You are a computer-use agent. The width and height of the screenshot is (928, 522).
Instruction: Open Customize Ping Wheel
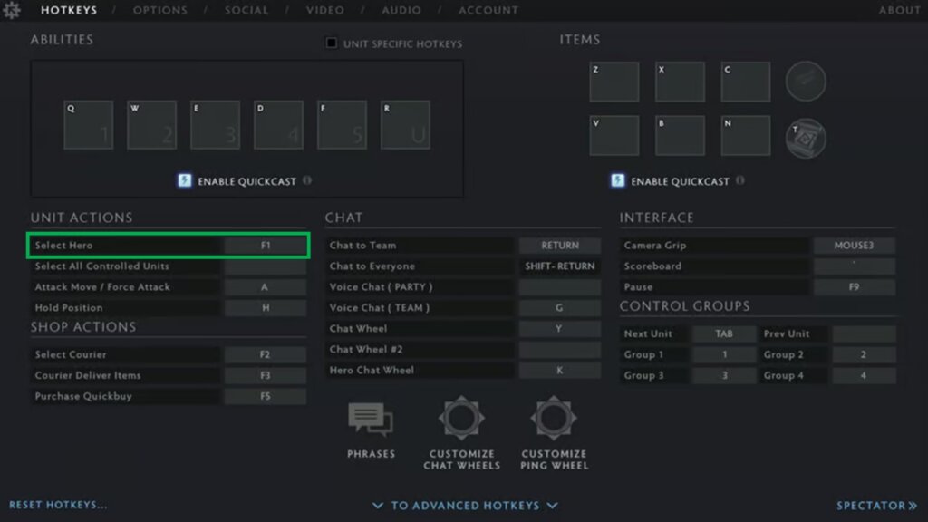click(x=553, y=418)
